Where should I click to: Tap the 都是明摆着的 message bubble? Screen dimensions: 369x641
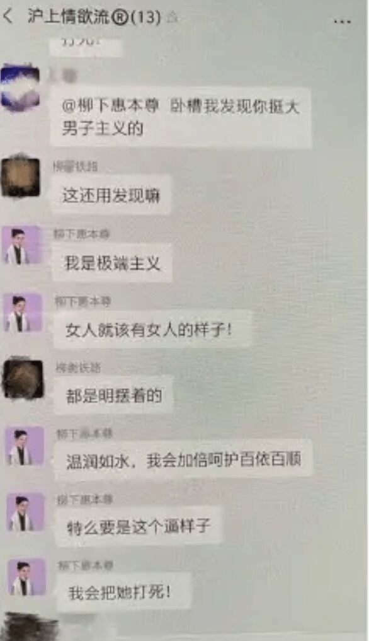coord(114,395)
